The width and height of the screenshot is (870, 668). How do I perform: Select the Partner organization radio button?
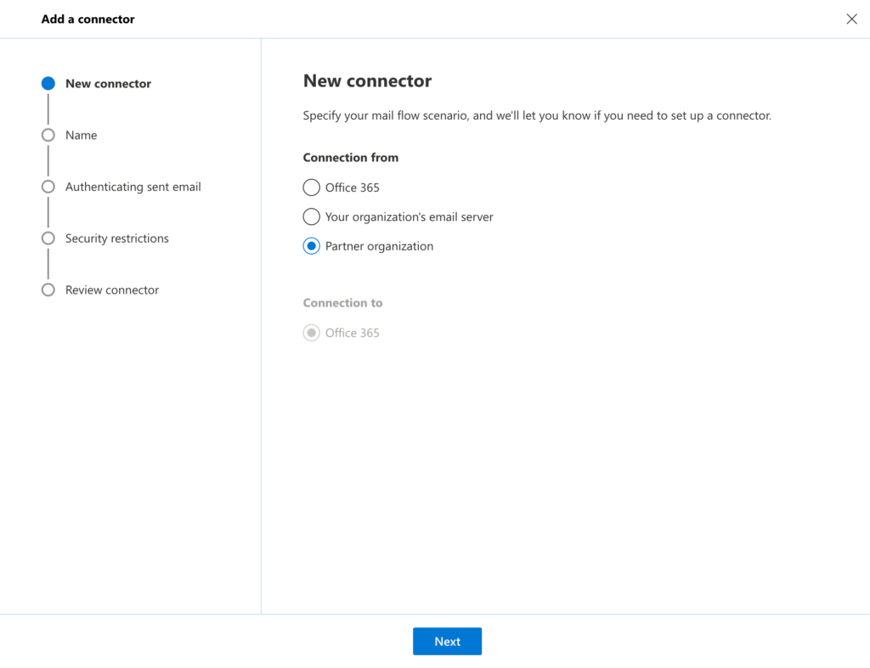(x=311, y=246)
